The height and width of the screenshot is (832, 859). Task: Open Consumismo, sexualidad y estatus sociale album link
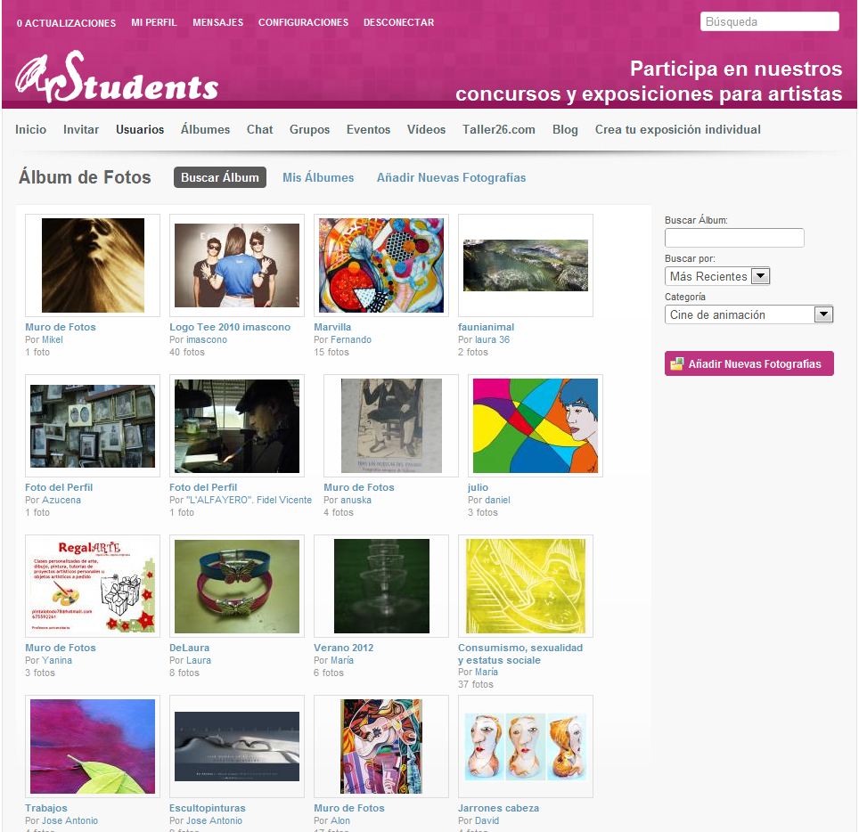pyautogui.click(x=520, y=654)
